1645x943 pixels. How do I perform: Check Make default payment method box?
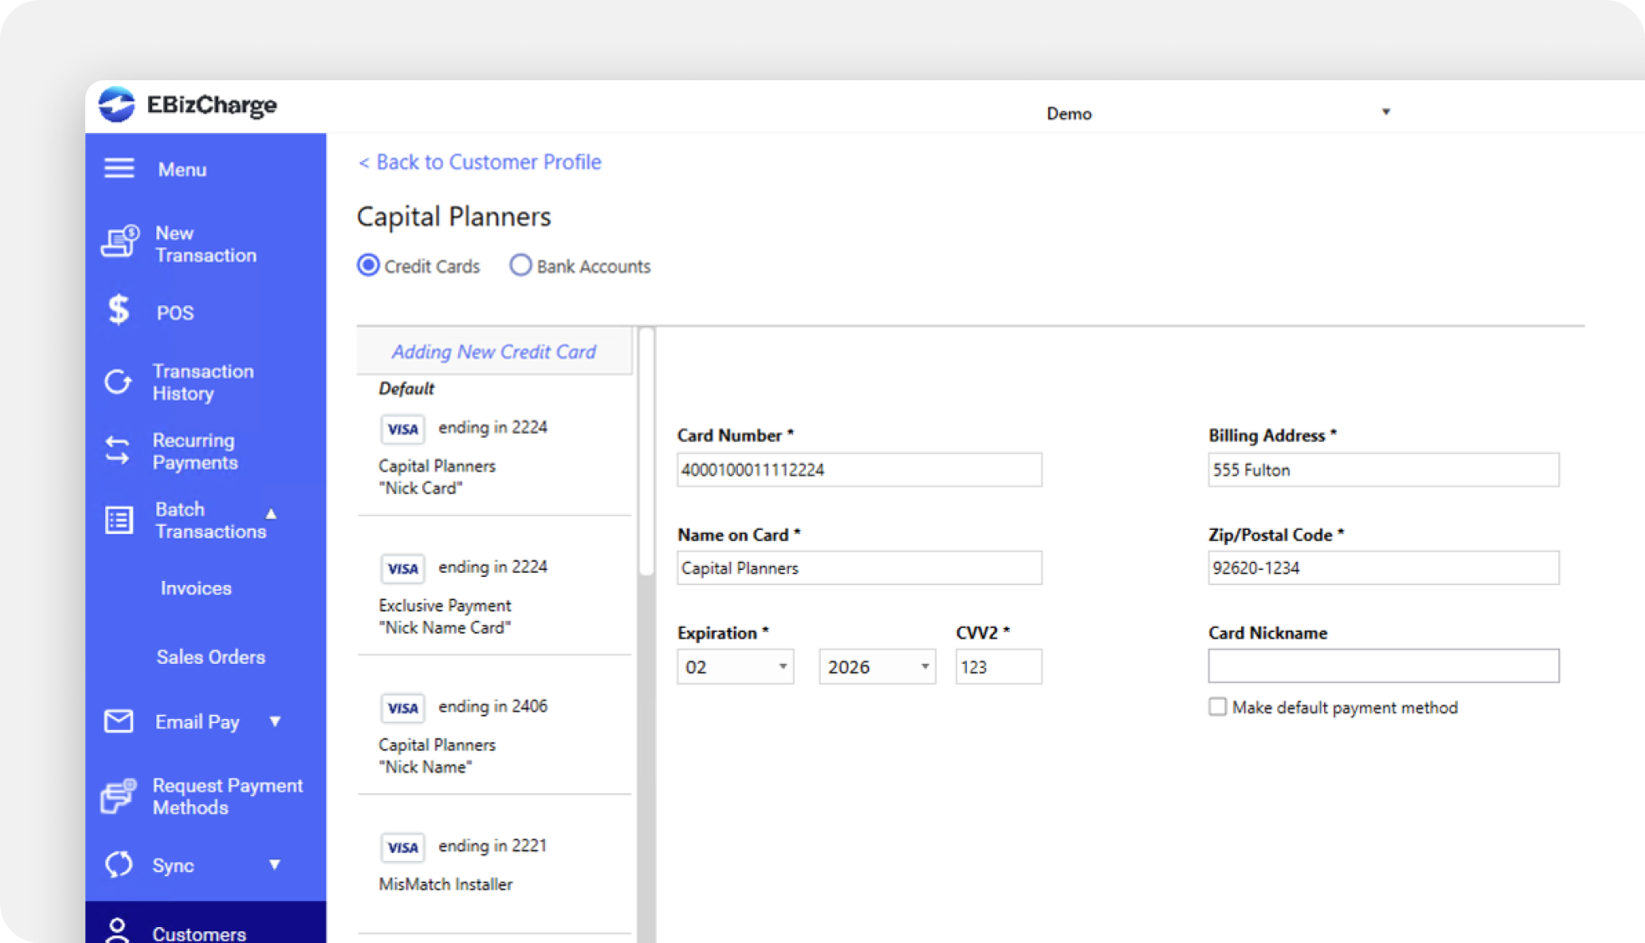point(1218,707)
